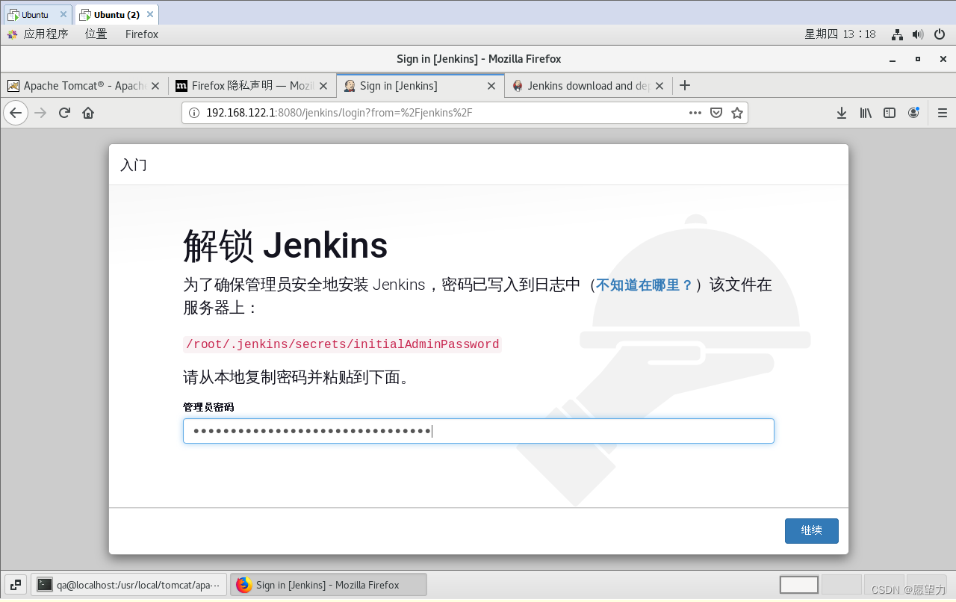Toggle the sidebar view icon
The width and height of the screenshot is (956, 602).
[890, 113]
